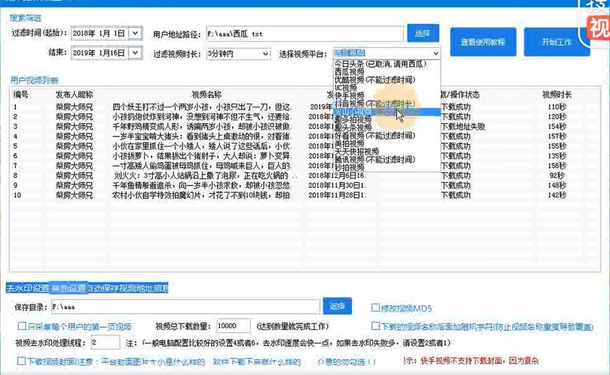This screenshot has width=610, height=375.
Task: Check the random-characters-after-video-name checkbox
Action: click(376, 326)
